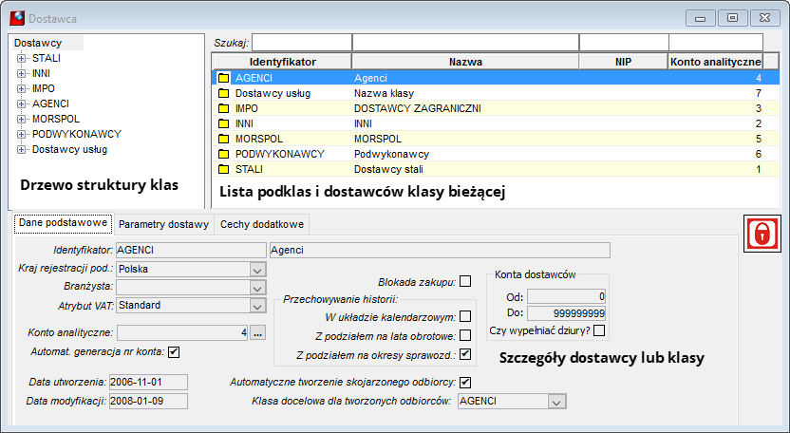Click the Dostawcy usług row folder icon
Viewport: 790px width, 433px height.
(x=224, y=93)
